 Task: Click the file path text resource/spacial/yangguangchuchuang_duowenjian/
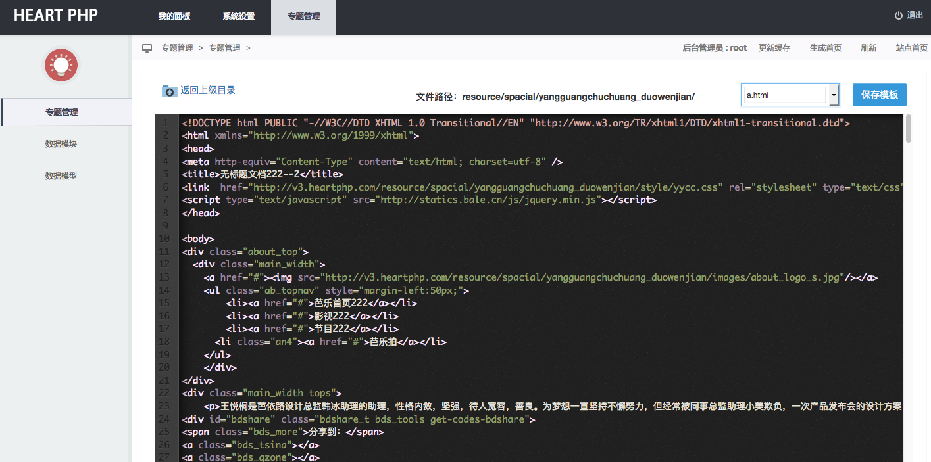(x=578, y=97)
